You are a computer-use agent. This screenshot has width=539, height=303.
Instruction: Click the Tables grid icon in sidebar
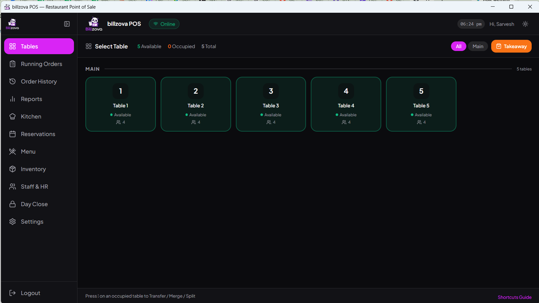(x=12, y=47)
